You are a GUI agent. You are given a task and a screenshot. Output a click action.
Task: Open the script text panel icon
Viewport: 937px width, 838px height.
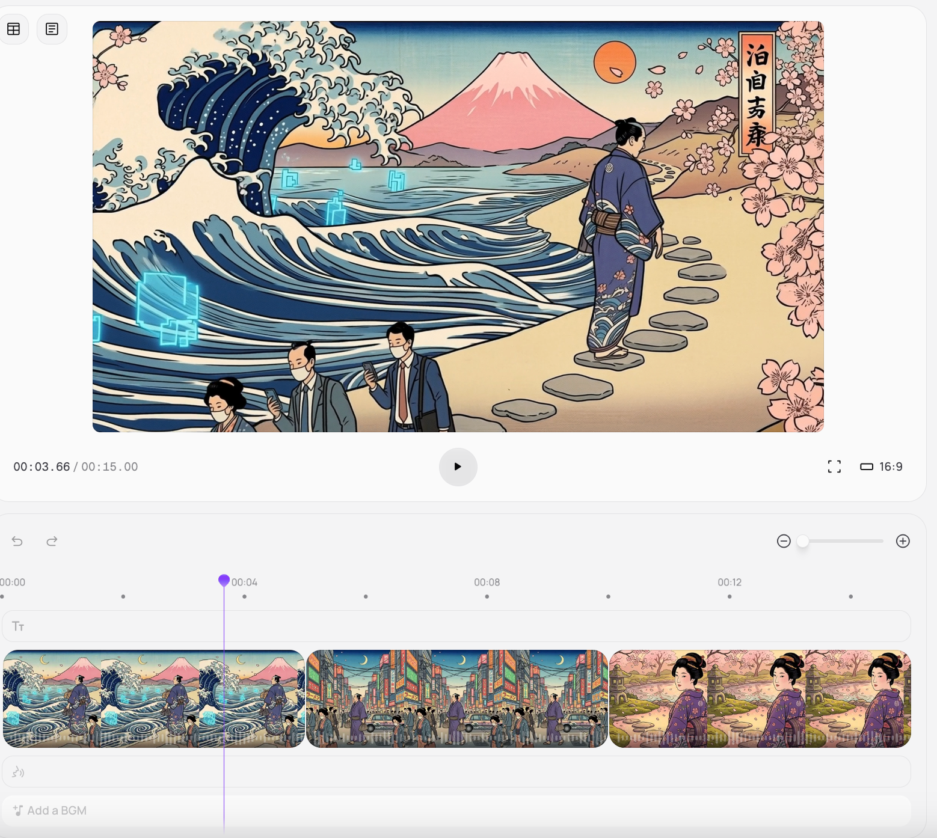click(x=52, y=29)
